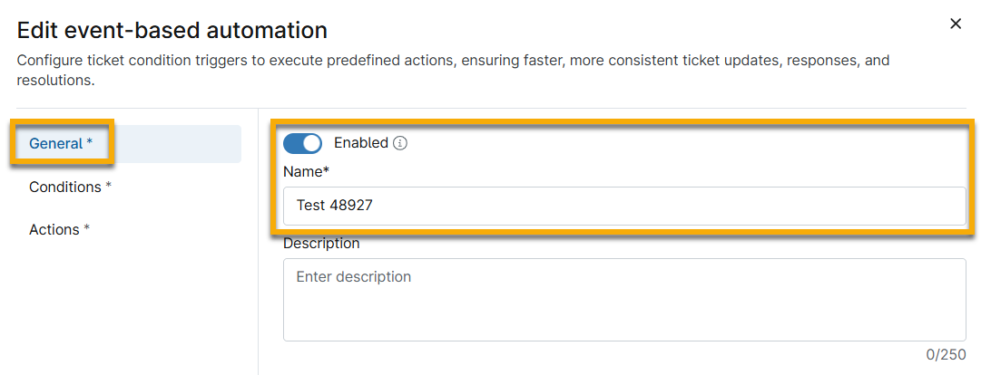Click the "Test 48927" text in Name

pyautogui.click(x=335, y=207)
